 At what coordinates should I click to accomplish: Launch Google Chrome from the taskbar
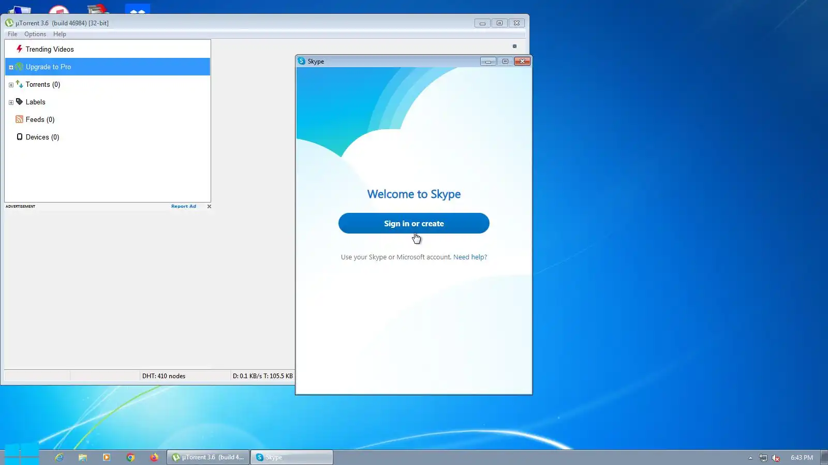[130, 457]
